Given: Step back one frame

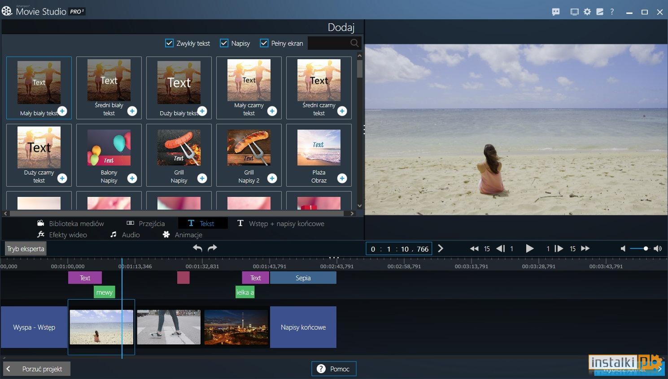Looking at the screenshot, I should tap(501, 248).
